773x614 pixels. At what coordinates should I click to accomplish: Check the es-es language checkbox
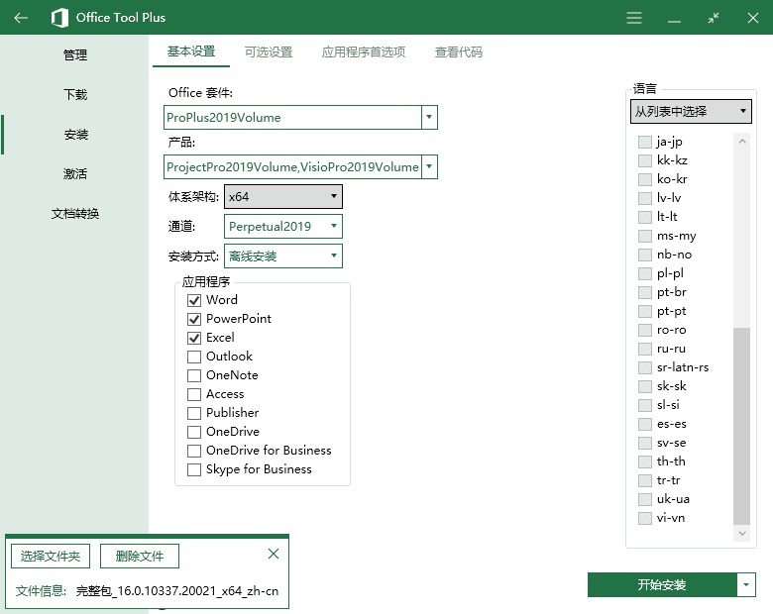(x=645, y=424)
